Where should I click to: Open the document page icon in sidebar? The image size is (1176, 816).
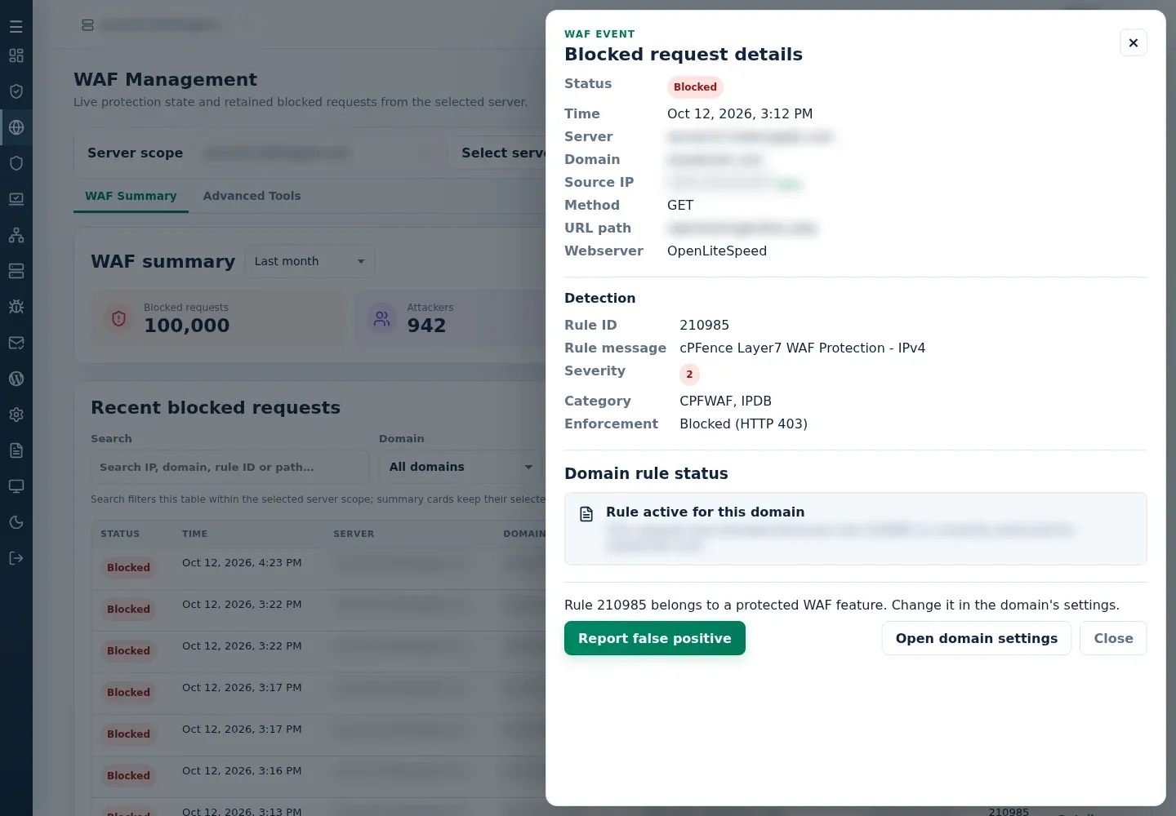[16, 450]
